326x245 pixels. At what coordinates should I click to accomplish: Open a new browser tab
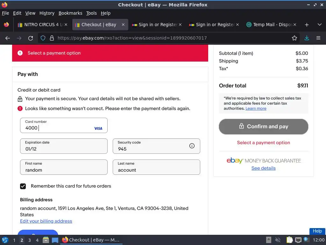[x=307, y=25]
